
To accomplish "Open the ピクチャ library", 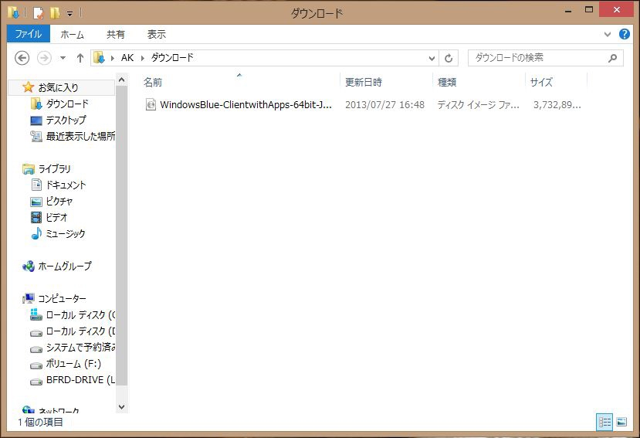I will point(59,202).
